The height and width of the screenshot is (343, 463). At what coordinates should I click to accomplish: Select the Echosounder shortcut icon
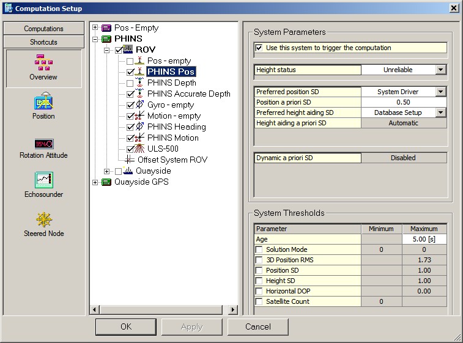point(43,180)
